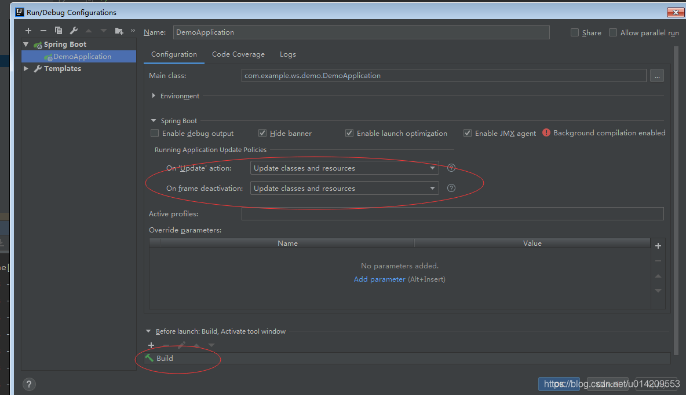Uncheck Hide banner
Viewport: 686px width, 395px height.
(x=262, y=133)
